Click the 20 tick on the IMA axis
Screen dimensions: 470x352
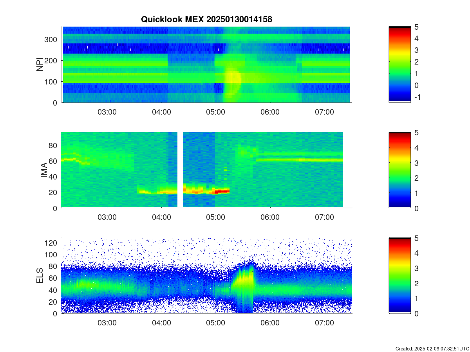pos(54,192)
